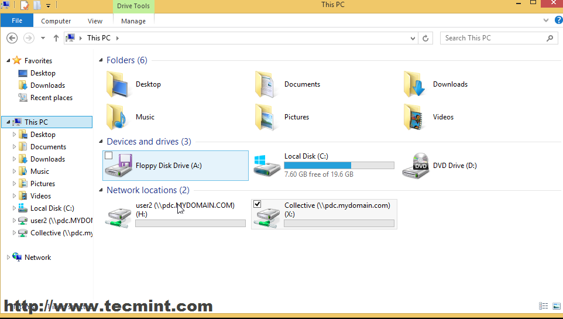Open the Videos folder icon in Folders
Screen dimensions: 563x319
tap(414, 116)
